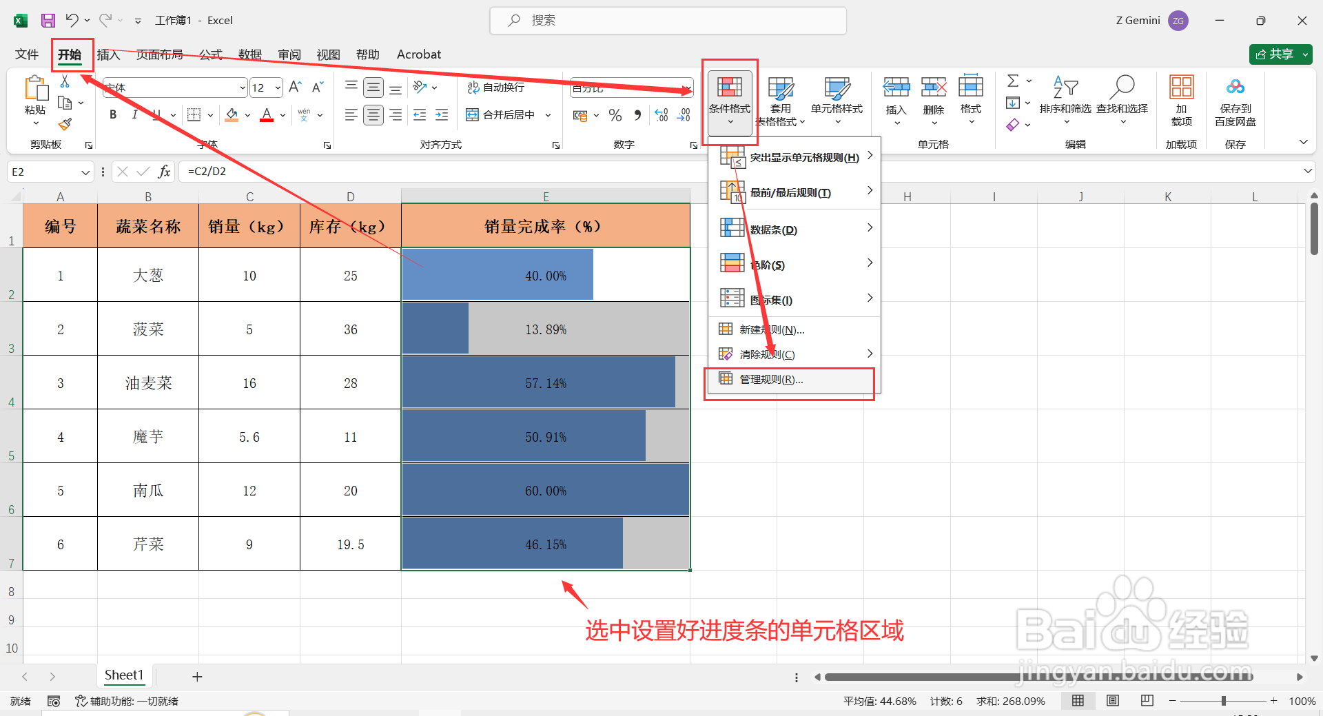Image resolution: width=1323 pixels, height=716 pixels.
Task: Apply percent style from the 数字 group
Action: [615, 115]
